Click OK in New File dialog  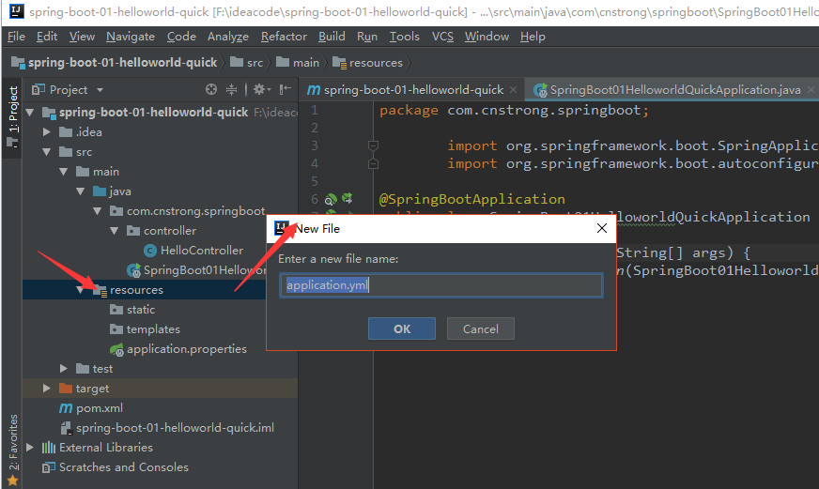click(402, 329)
